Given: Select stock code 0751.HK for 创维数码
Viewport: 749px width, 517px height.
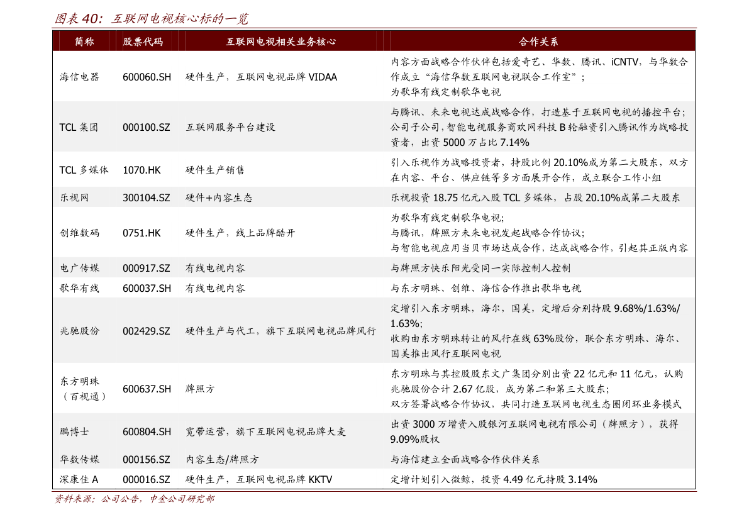Looking at the screenshot, I should (x=141, y=233).
